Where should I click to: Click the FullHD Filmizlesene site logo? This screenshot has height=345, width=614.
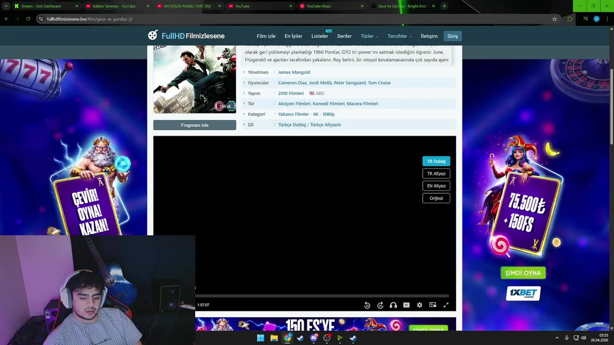[x=186, y=35]
